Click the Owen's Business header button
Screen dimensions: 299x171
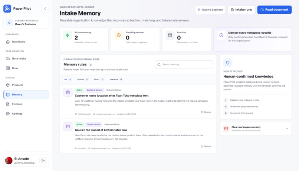210,10
